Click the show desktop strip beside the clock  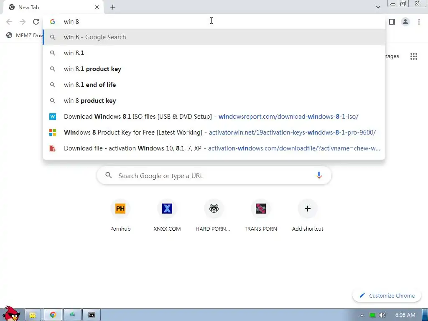point(425,315)
